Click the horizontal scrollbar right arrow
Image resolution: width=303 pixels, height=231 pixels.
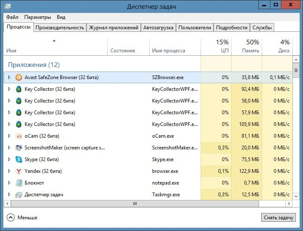(289, 203)
